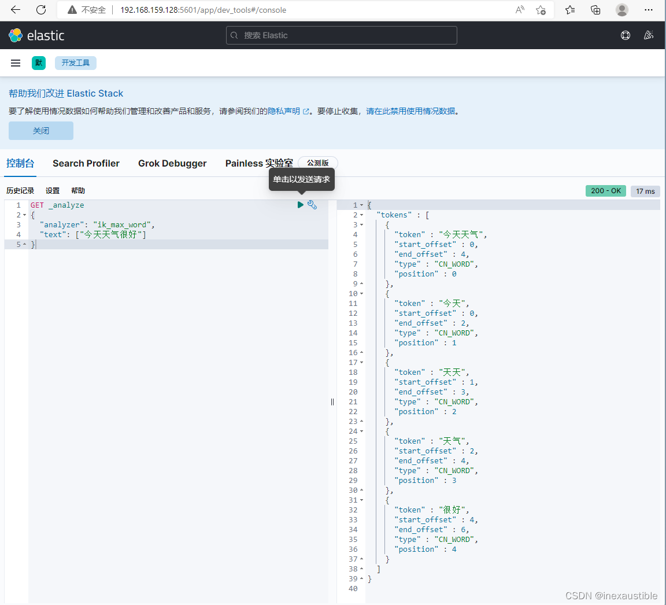Add page to favorites star-plus icon

541,10
